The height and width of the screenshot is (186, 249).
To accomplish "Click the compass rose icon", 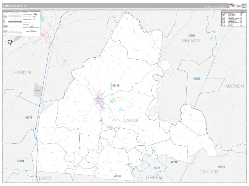I will tap(10, 42).
